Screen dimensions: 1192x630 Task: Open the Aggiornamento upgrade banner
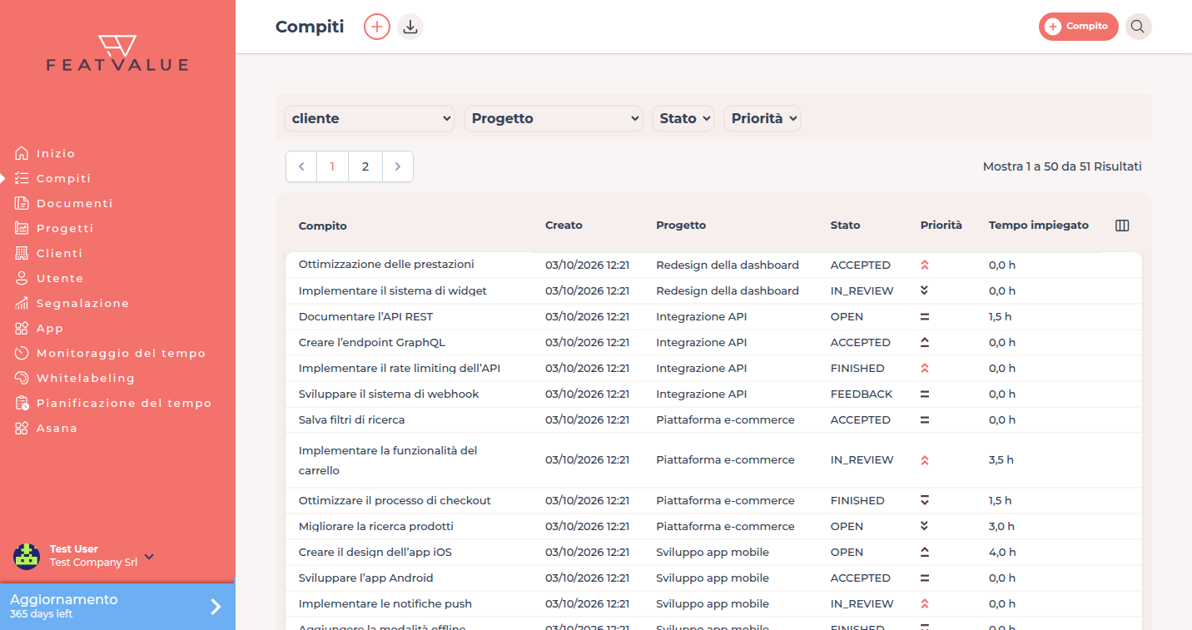(x=117, y=607)
